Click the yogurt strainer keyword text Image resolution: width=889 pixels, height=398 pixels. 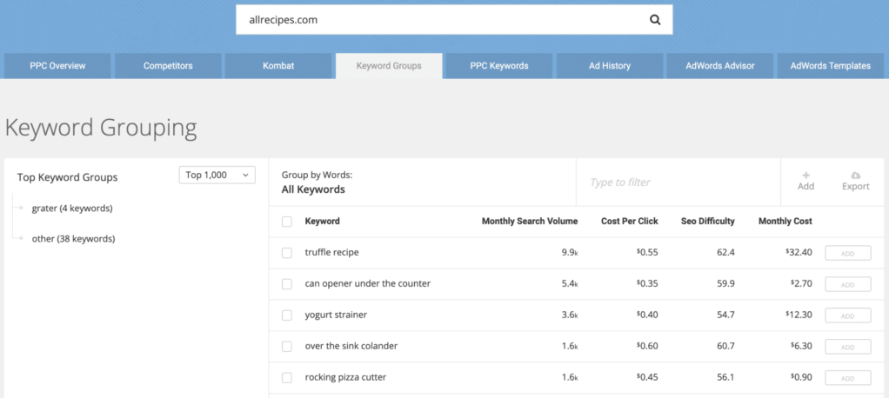[336, 315]
